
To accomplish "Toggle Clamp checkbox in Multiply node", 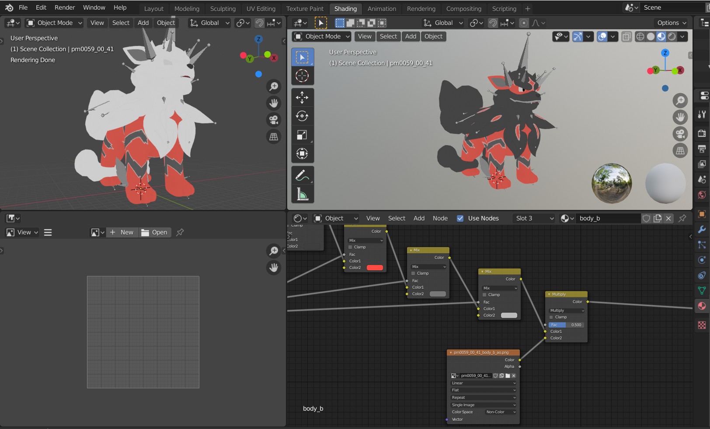I will tap(552, 317).
